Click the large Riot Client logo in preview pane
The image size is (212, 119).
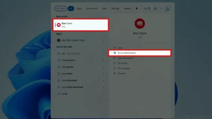click(x=140, y=24)
